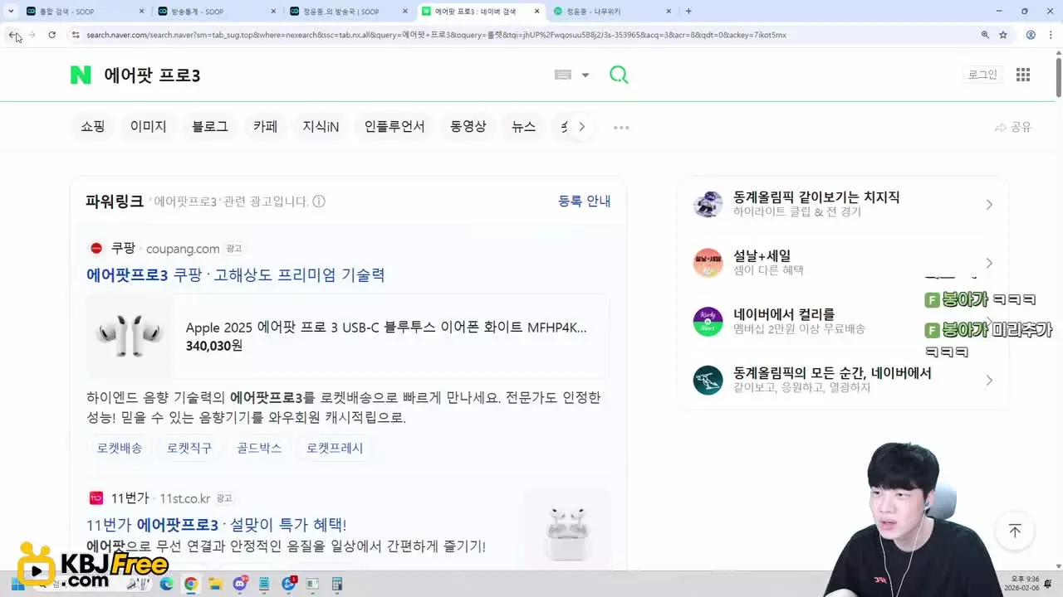This screenshot has width=1063, height=597.
Task: Open the 동계올림픽 같이보기는 치지직 banner
Action: (x=843, y=204)
